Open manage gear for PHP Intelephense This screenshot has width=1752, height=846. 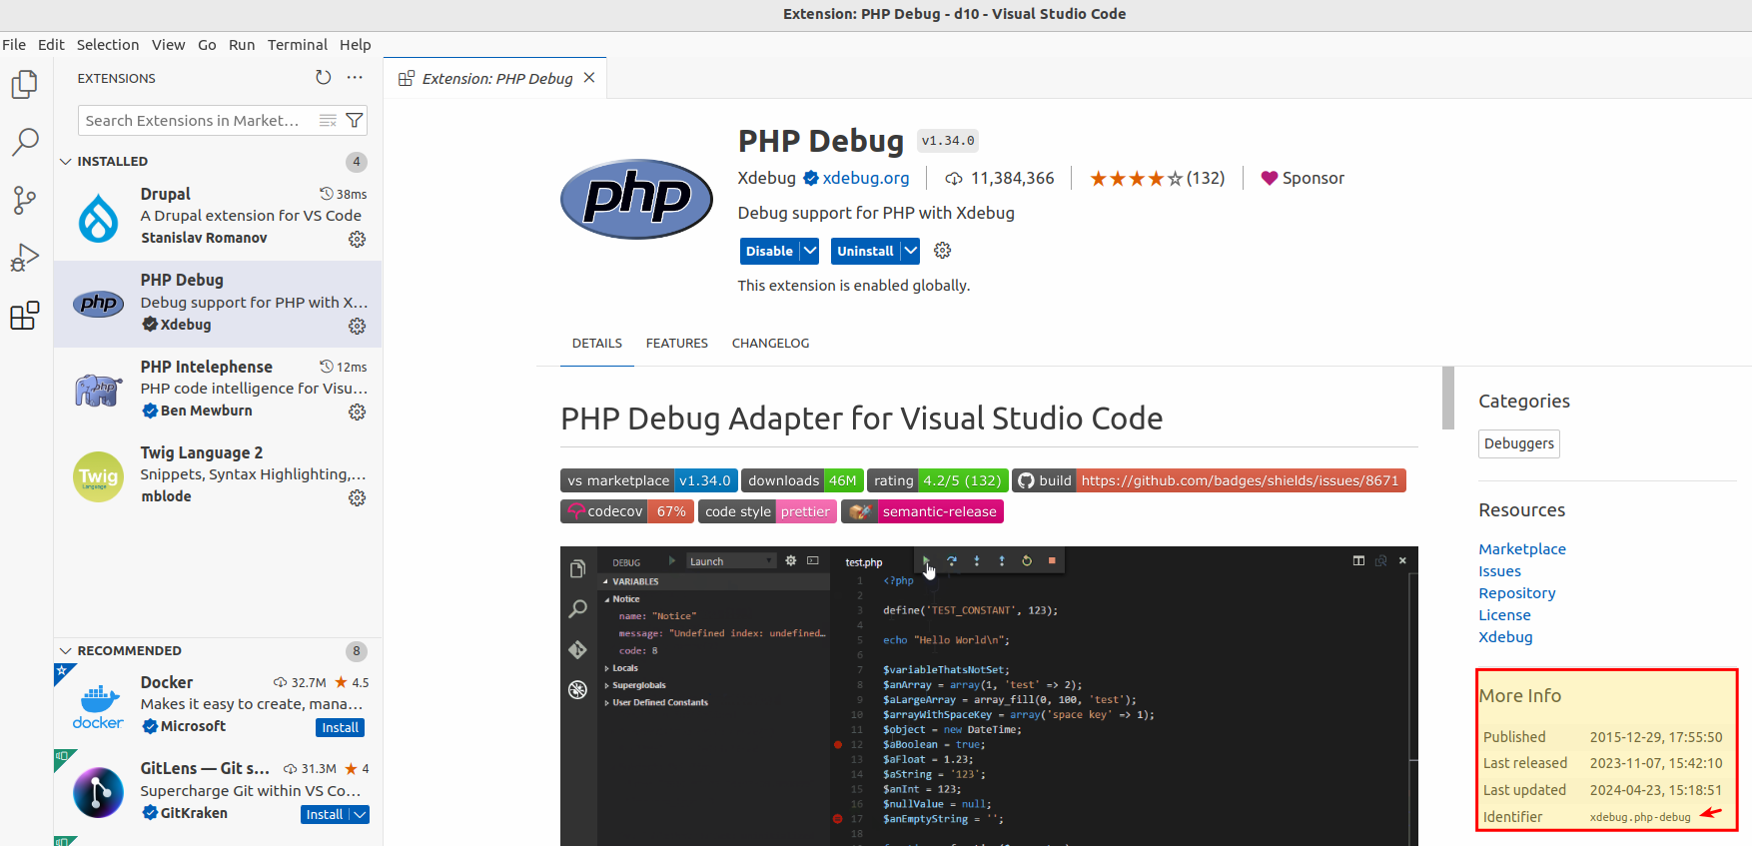pos(357,412)
